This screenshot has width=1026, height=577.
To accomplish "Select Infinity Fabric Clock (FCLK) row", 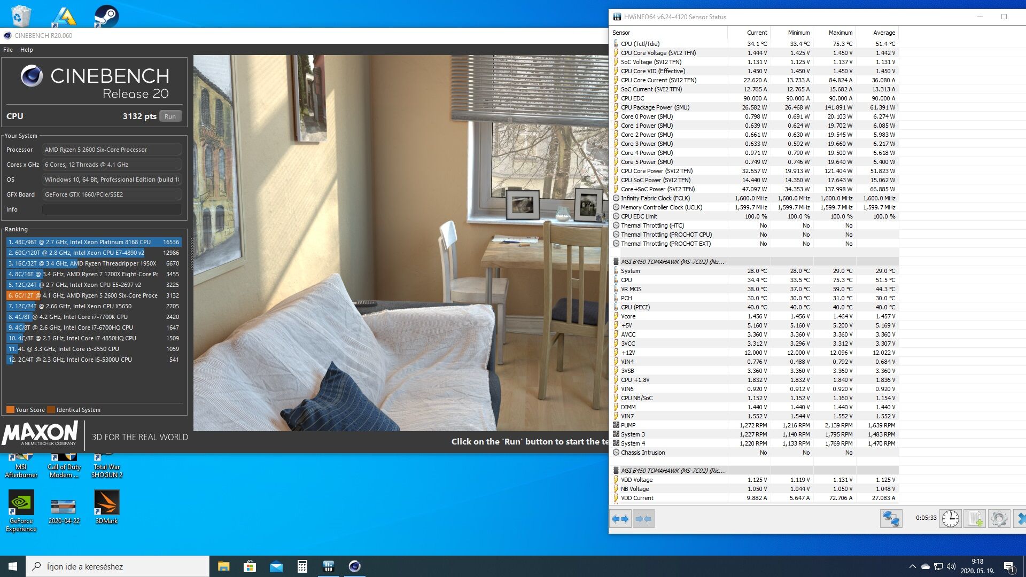I will pos(754,198).
